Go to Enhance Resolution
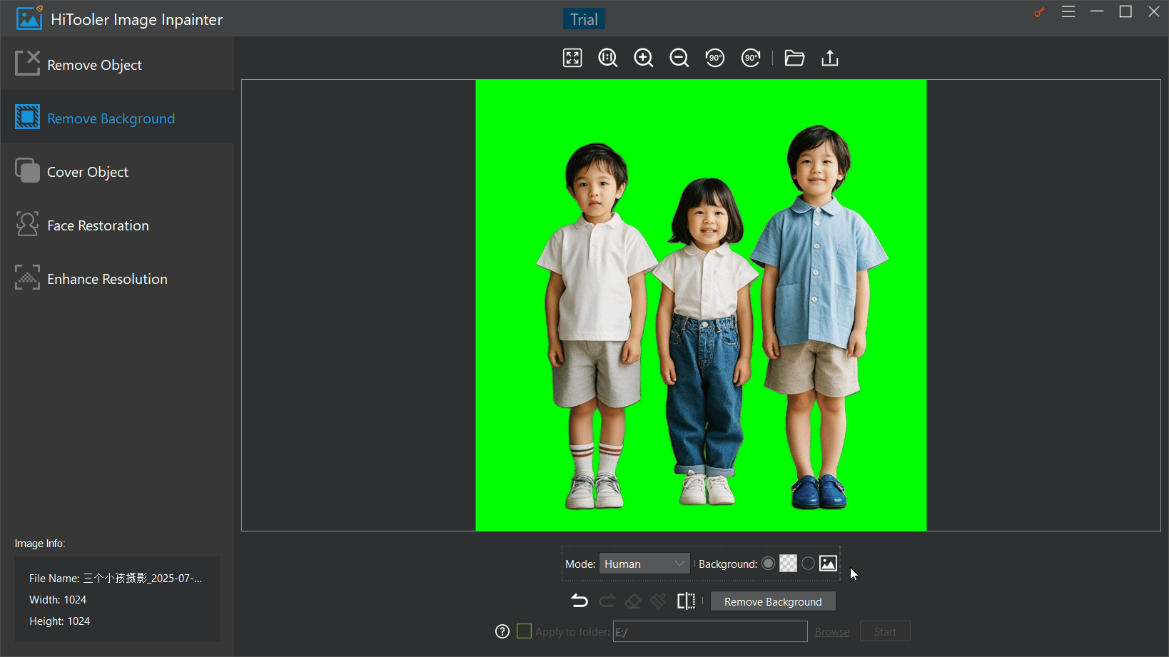 (x=117, y=279)
